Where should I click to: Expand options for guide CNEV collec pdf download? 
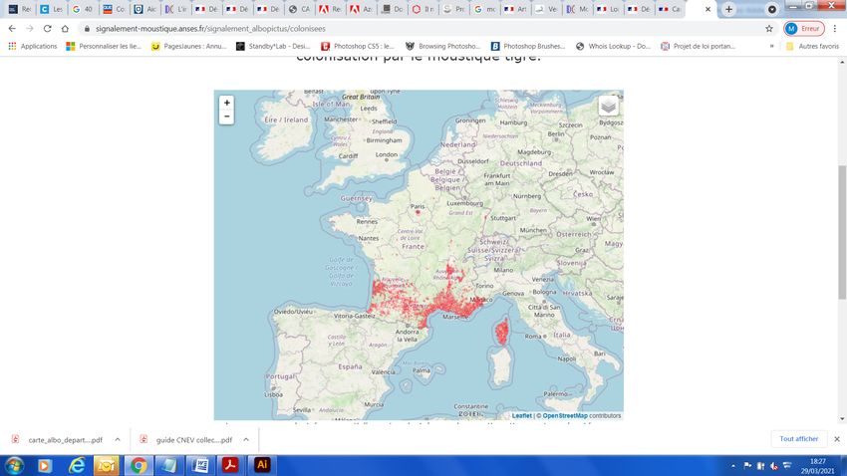[x=247, y=439]
